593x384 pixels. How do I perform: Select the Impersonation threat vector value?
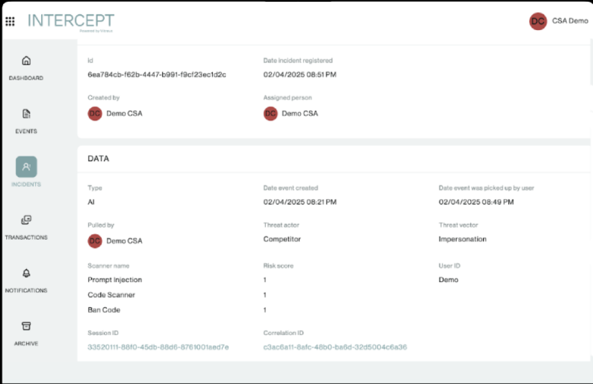pyautogui.click(x=462, y=239)
